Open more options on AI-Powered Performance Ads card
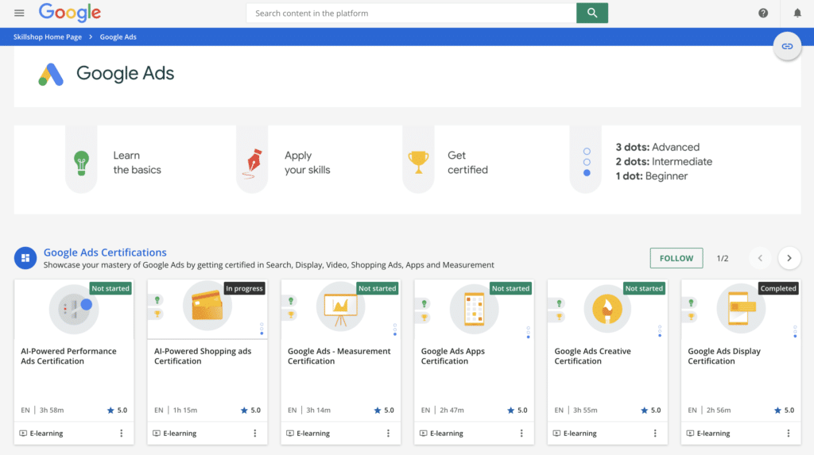 [x=122, y=434]
